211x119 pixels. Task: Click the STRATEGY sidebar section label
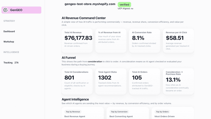(x=9, y=21)
